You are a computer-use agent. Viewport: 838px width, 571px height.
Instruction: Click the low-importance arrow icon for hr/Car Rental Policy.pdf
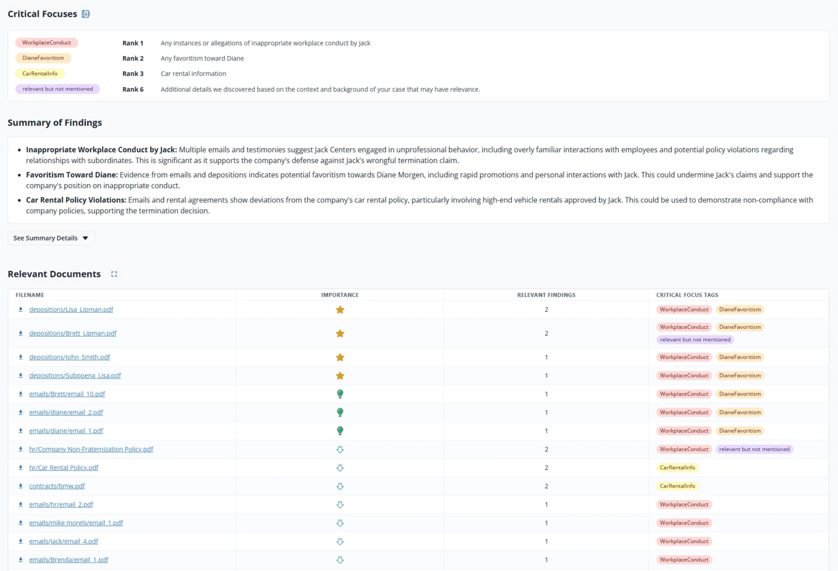pos(340,467)
